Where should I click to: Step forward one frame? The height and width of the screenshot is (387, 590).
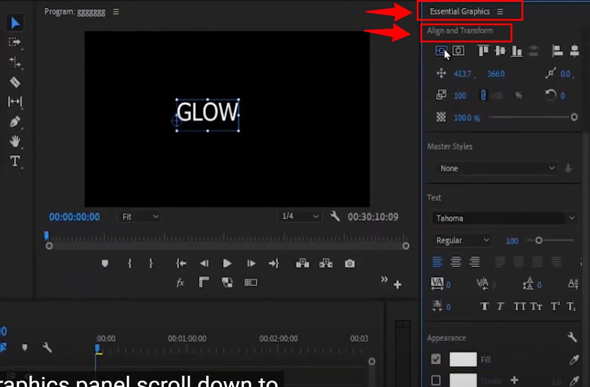pyautogui.click(x=251, y=264)
